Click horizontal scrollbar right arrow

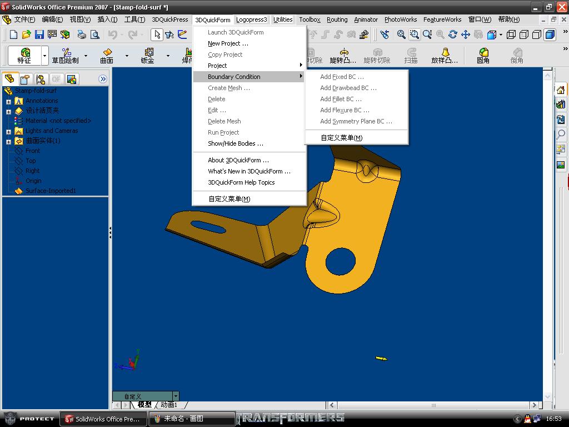(x=534, y=405)
